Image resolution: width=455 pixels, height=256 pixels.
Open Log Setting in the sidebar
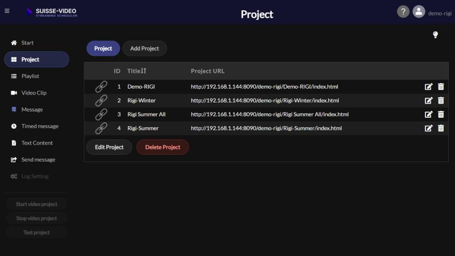coord(36,176)
